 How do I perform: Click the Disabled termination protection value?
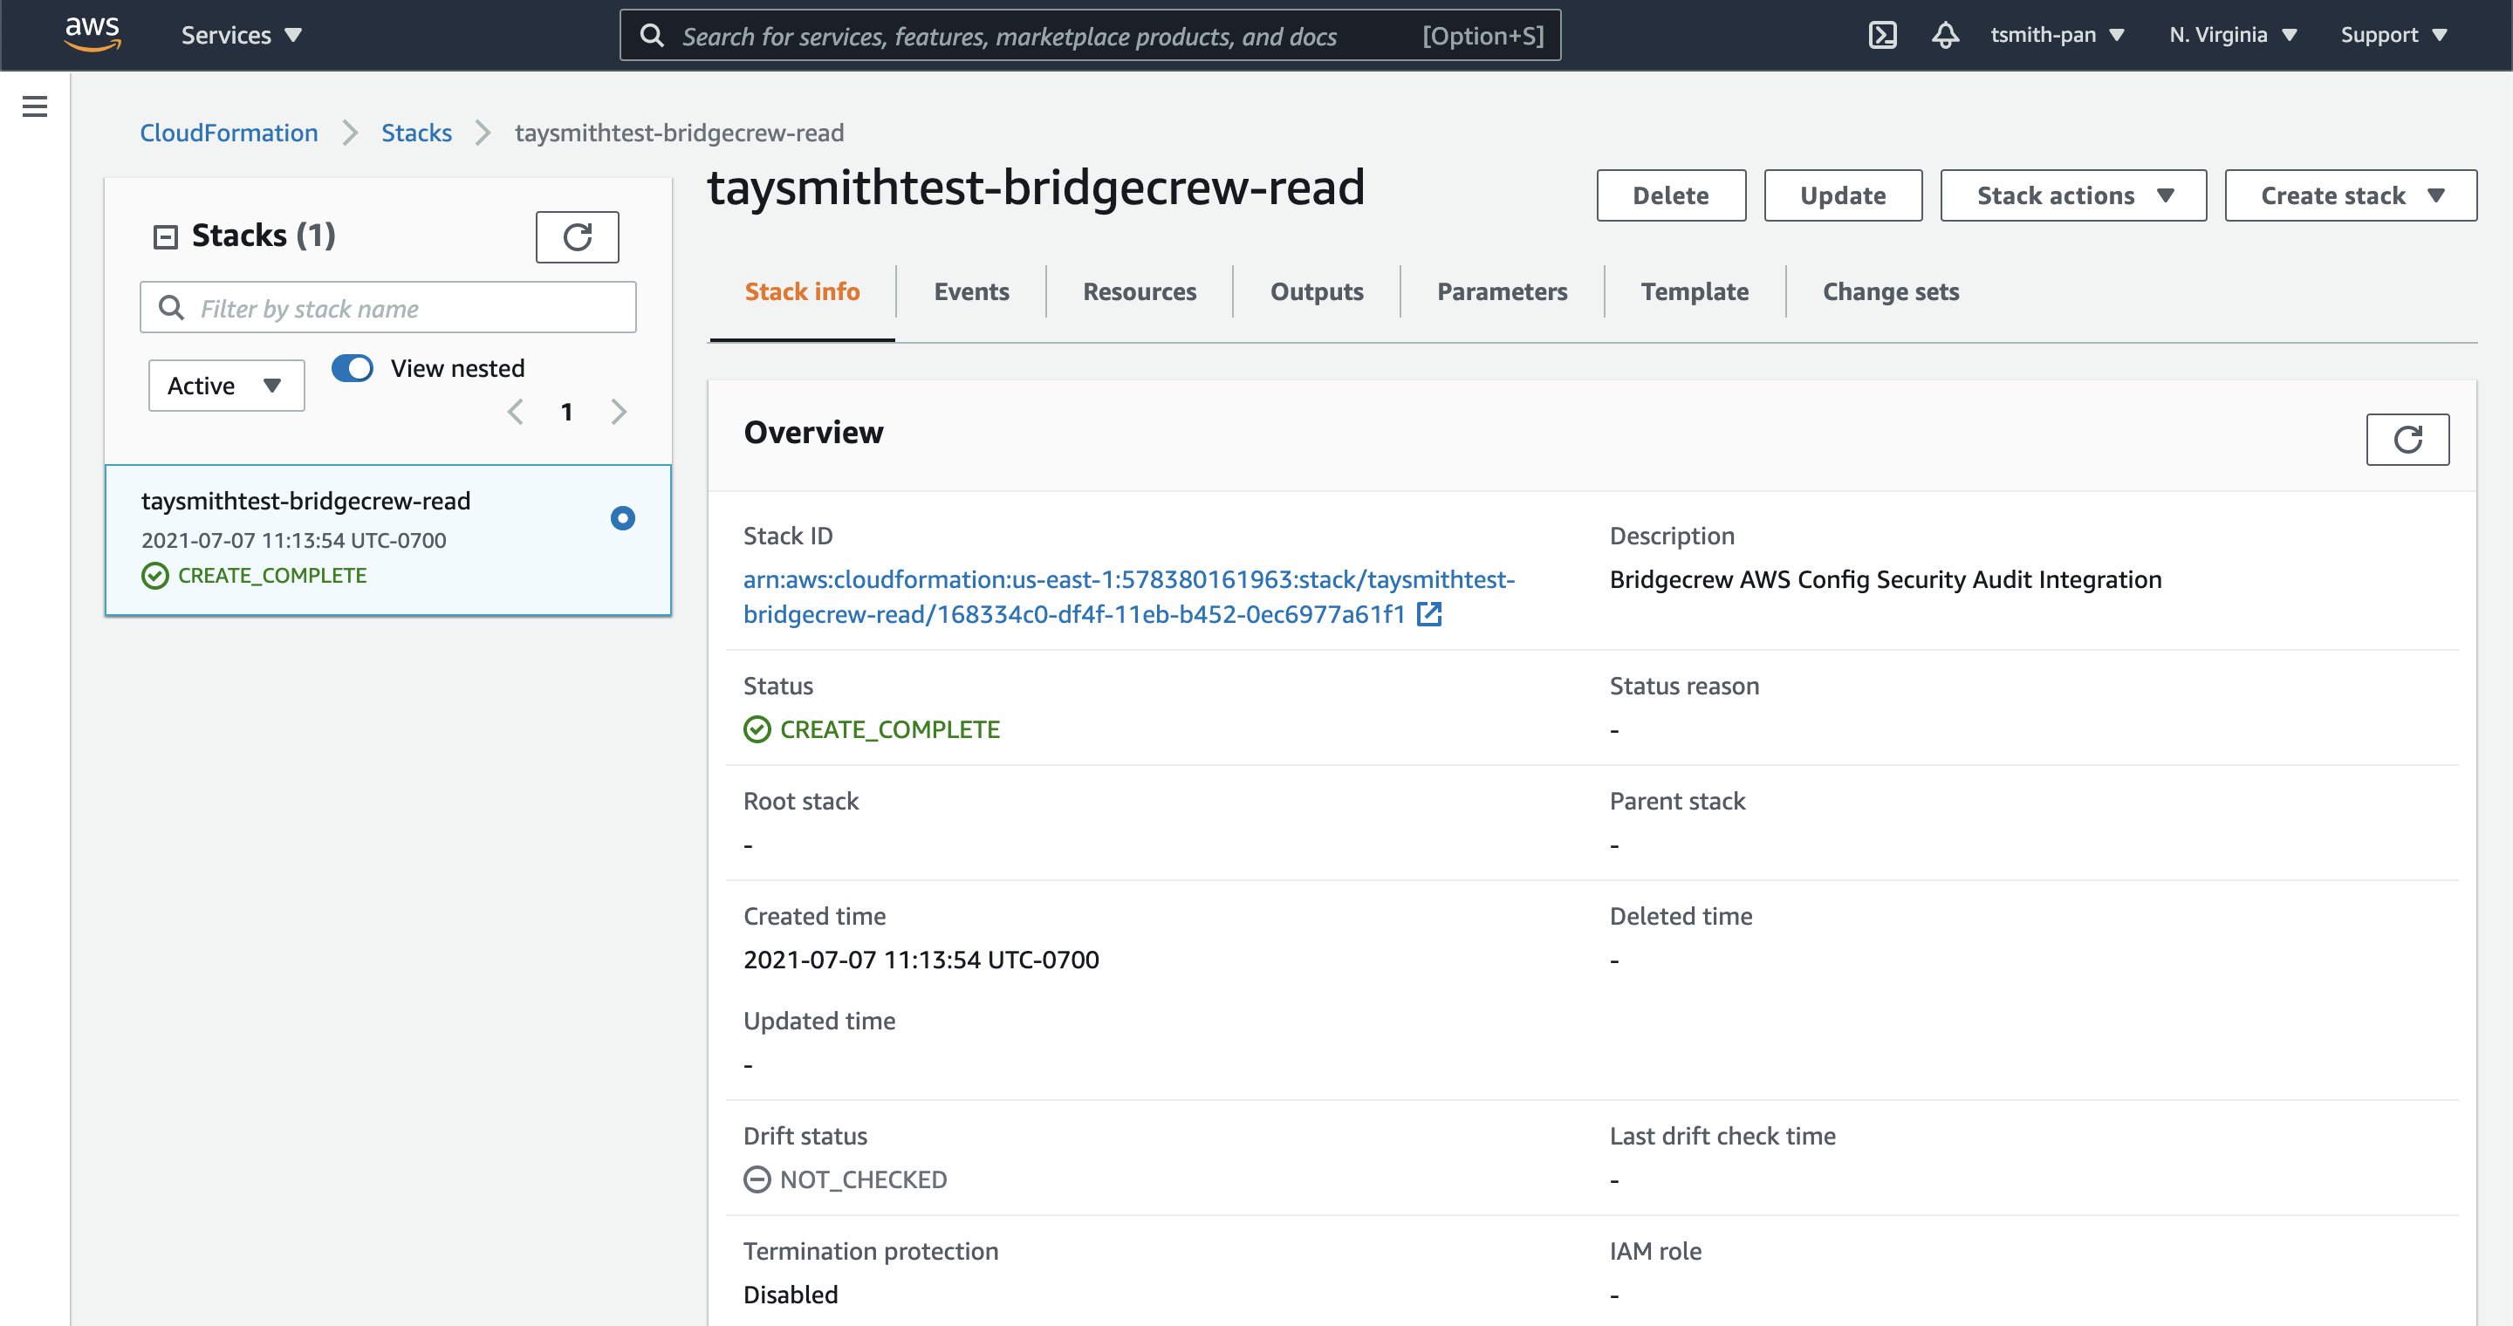[791, 1295]
